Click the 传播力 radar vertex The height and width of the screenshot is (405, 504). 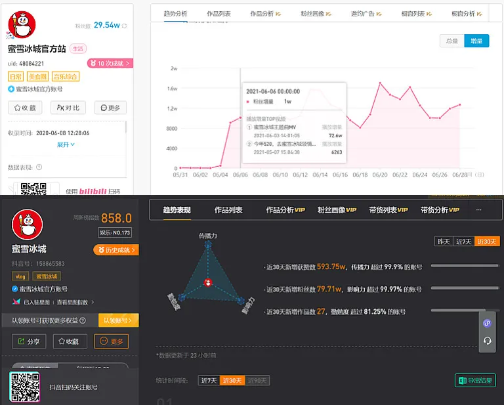coord(208,245)
